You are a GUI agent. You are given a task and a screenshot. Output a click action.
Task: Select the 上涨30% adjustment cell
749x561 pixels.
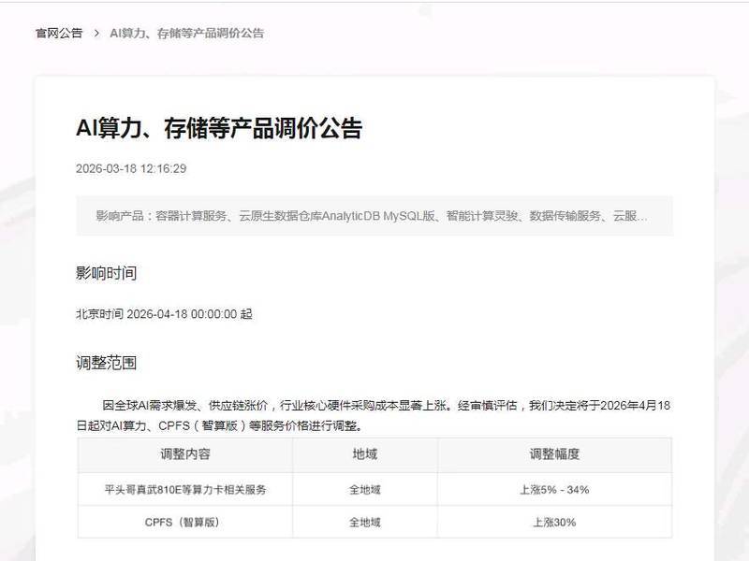tap(553, 523)
